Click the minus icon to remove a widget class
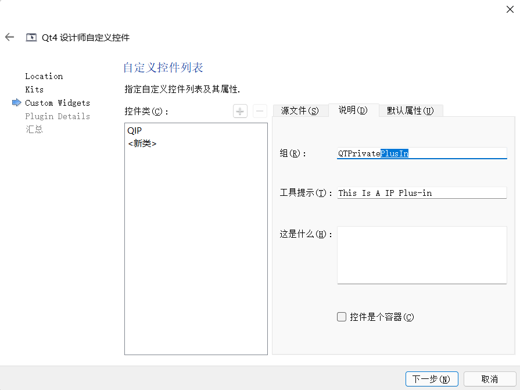 click(260, 110)
